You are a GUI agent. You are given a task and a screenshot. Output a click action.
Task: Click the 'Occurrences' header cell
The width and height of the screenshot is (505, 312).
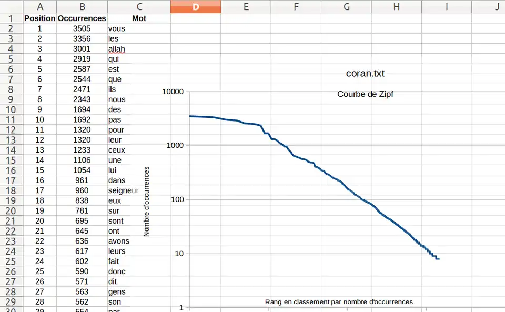point(82,18)
